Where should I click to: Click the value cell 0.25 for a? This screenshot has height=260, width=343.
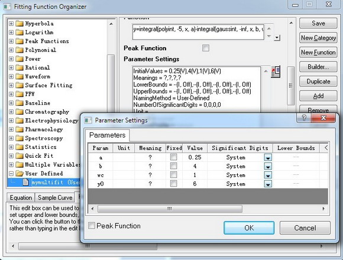(195, 157)
